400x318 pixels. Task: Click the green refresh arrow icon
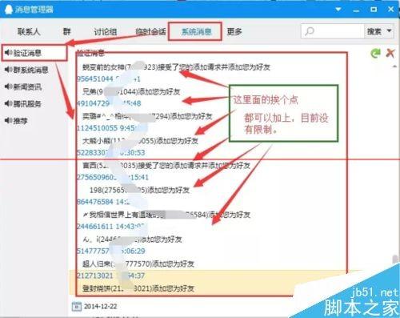376,53
